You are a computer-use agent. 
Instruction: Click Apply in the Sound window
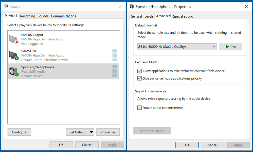(x=112, y=145)
